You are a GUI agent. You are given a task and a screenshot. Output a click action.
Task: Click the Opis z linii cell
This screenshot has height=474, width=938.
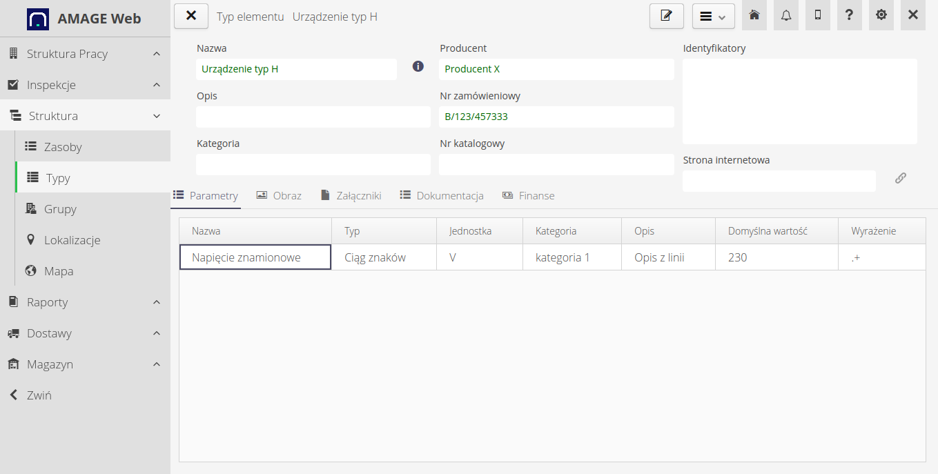(x=669, y=257)
